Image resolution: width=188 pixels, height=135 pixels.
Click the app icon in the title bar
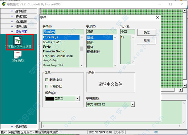pos(3,4)
